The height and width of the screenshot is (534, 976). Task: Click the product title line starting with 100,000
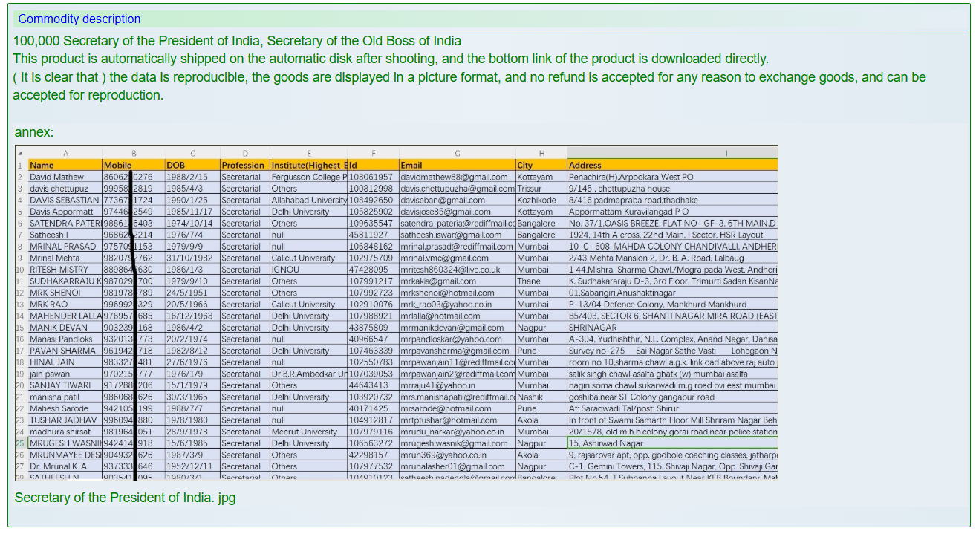pos(237,41)
